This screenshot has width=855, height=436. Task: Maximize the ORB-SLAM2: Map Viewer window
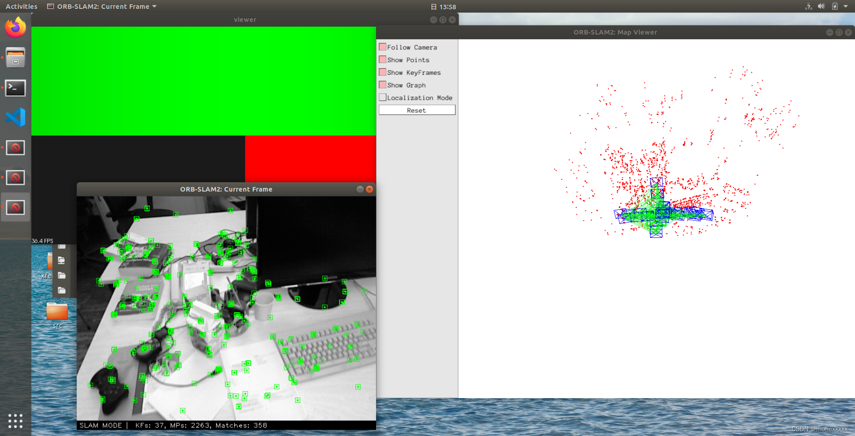[x=839, y=33]
